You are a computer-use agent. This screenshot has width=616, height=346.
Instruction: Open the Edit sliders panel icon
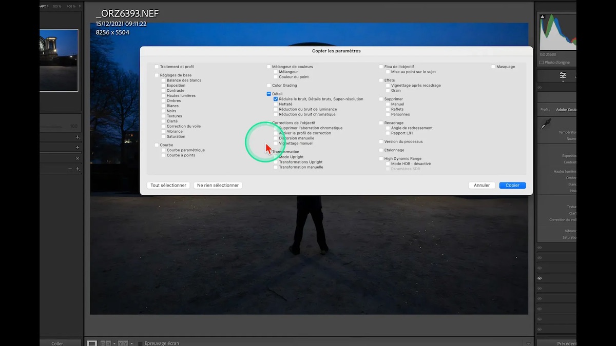tap(563, 75)
